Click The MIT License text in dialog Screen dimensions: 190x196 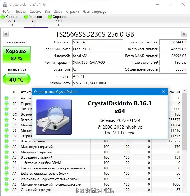pos(120,133)
